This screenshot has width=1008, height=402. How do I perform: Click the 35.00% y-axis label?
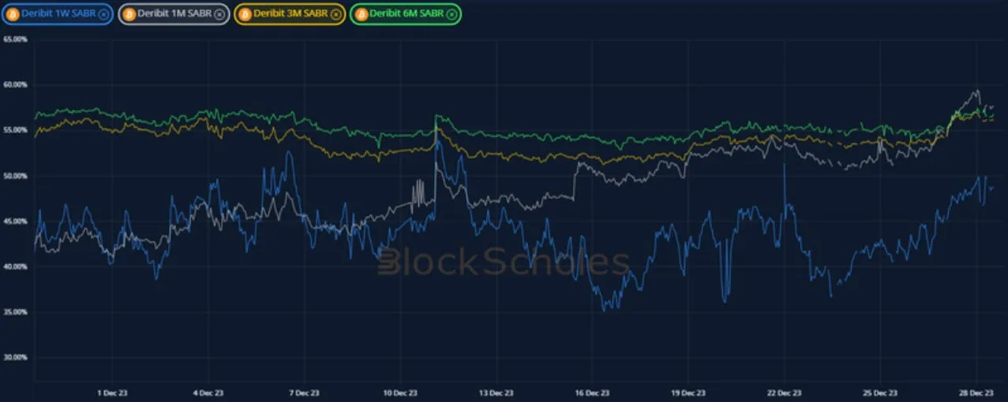click(x=15, y=312)
